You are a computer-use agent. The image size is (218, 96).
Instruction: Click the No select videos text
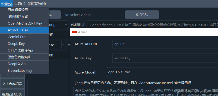tap(78, 15)
